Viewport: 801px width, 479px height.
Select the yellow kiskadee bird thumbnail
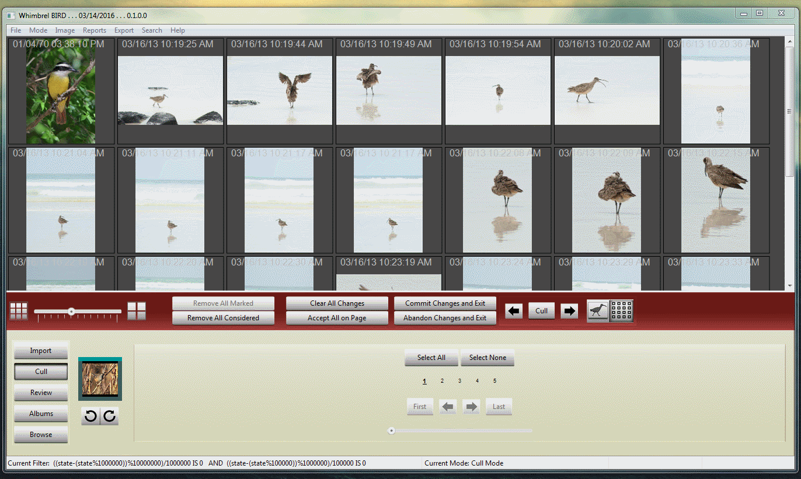[x=61, y=91]
